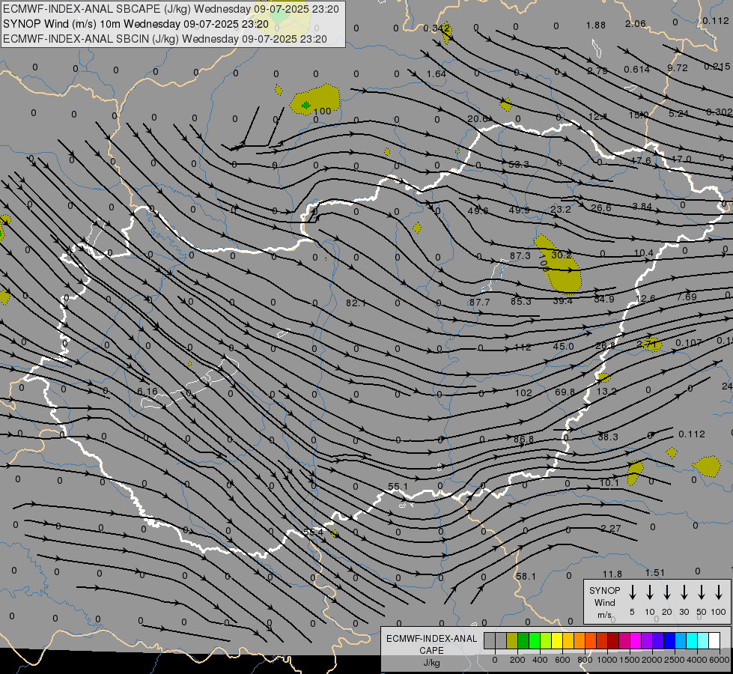Image resolution: width=733 pixels, height=674 pixels.
Task: Click the CAPE value 1.88 at top
Action: tap(595, 25)
